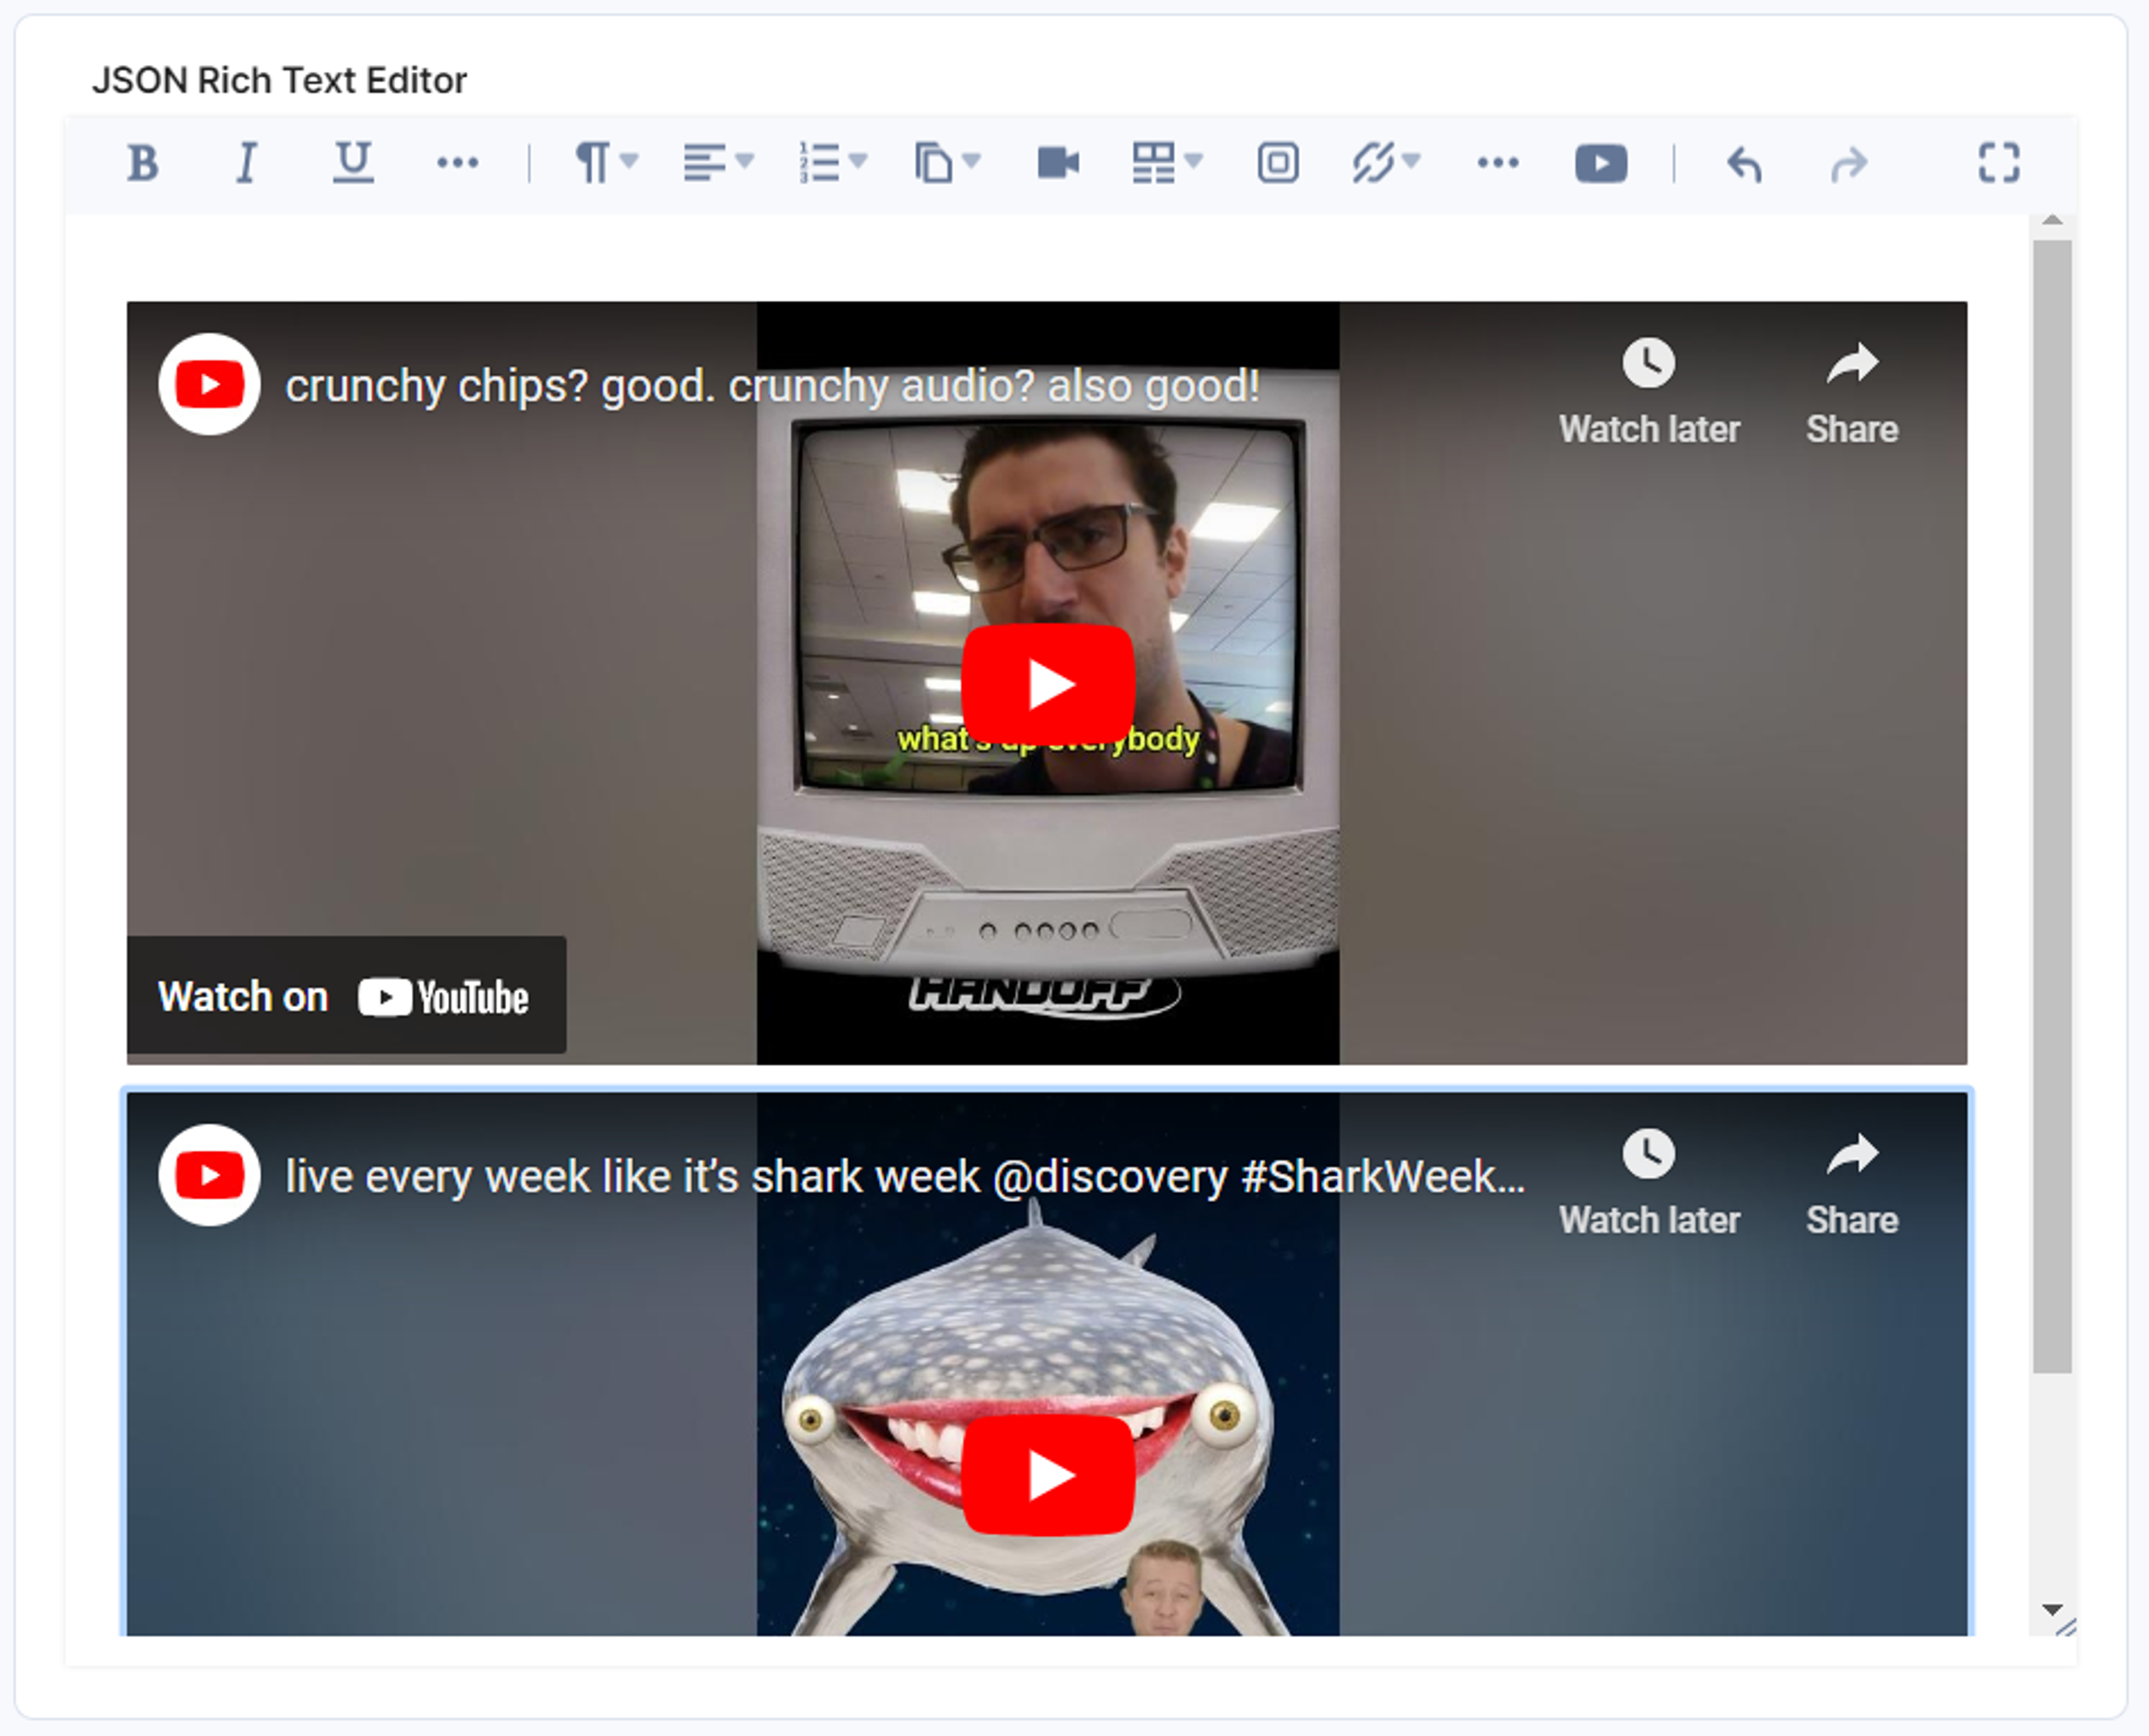Click Watch later on shark week video
2149x1736 pixels.
tap(1649, 1183)
